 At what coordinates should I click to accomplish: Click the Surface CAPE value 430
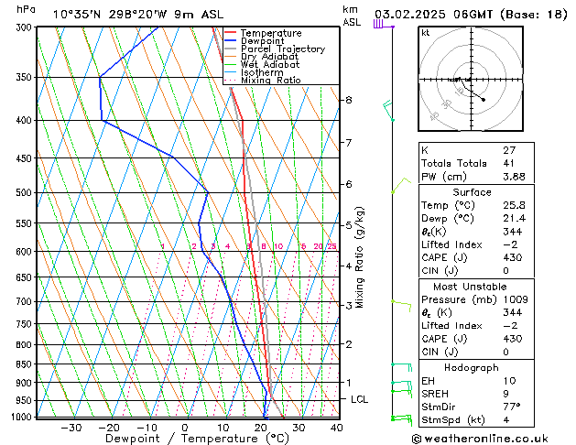coord(513,257)
